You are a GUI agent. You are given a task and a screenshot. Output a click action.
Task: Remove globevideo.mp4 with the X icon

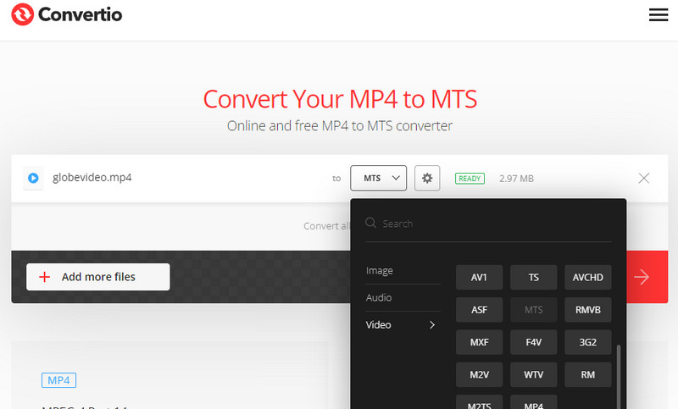pos(643,178)
